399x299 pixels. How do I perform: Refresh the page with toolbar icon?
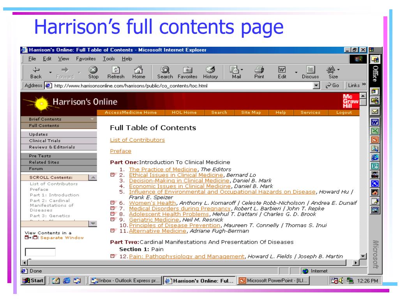(116, 72)
